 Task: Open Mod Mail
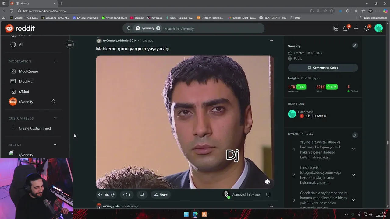[x=27, y=81]
